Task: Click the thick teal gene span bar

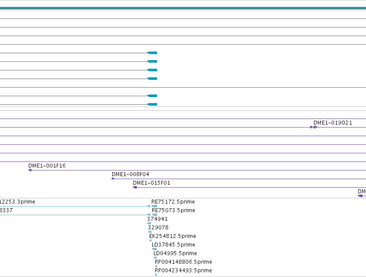Action: pyautogui.click(x=183, y=9)
